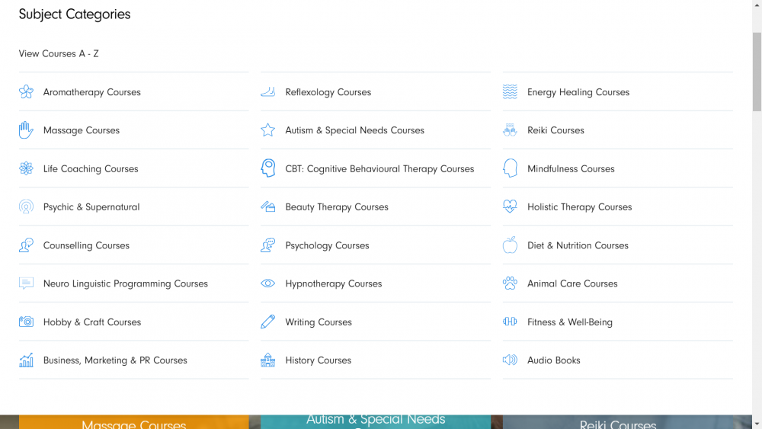Open Counselling Courses category
762x429 pixels.
pyautogui.click(x=86, y=245)
